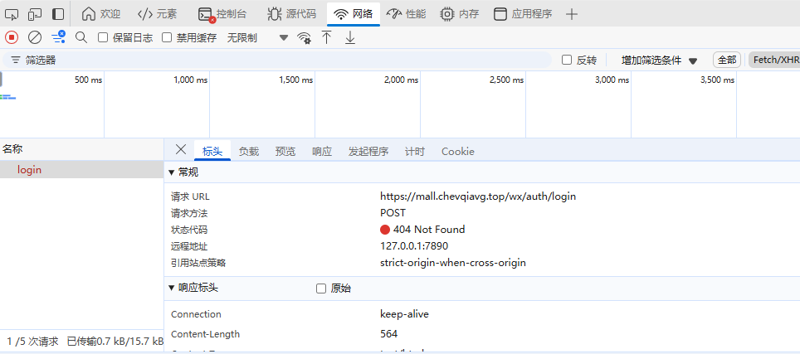This screenshot has height=354, width=800.
Task: Click the 全部 filter button
Action: [x=726, y=60]
